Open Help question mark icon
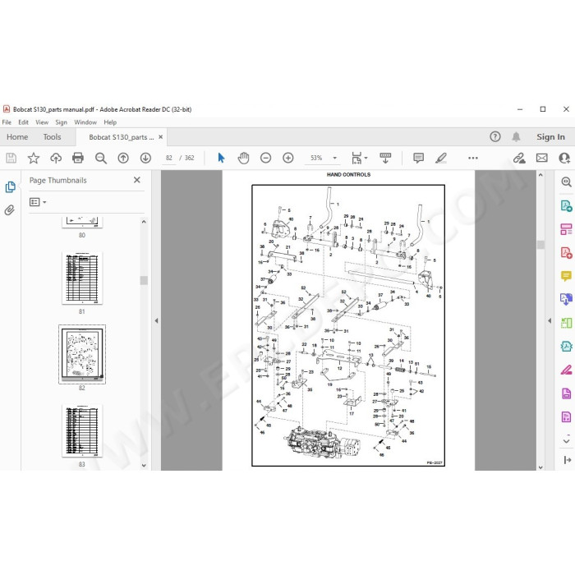 point(495,137)
